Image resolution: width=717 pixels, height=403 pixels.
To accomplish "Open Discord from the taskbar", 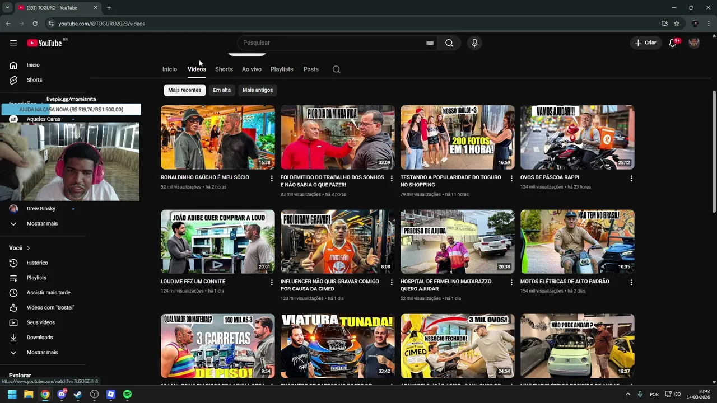I will (62, 394).
